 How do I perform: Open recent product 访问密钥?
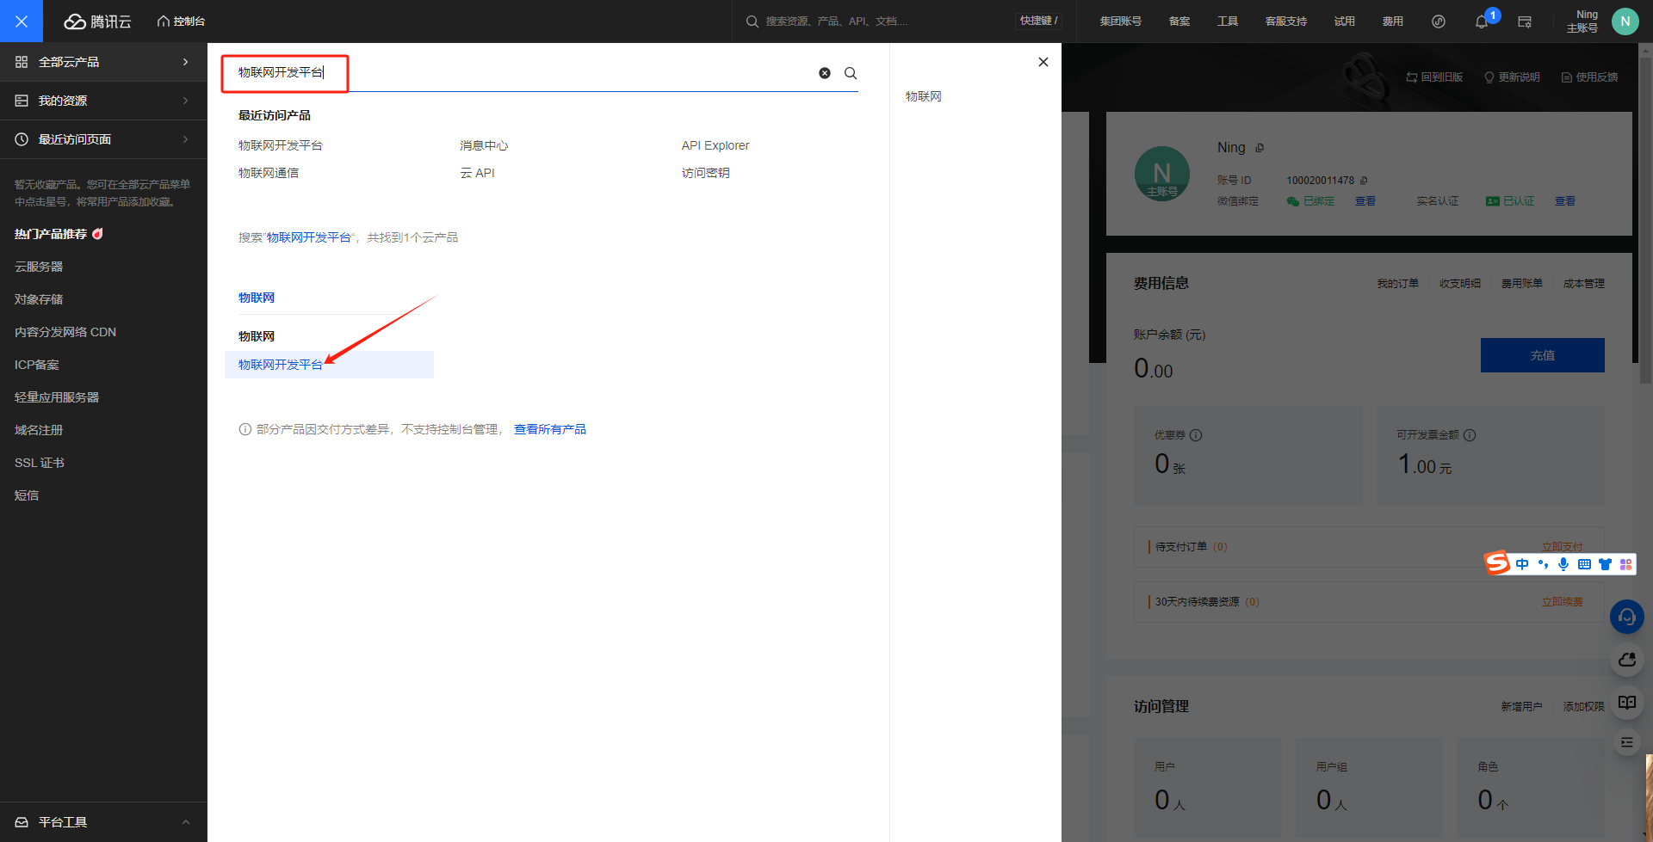(706, 173)
